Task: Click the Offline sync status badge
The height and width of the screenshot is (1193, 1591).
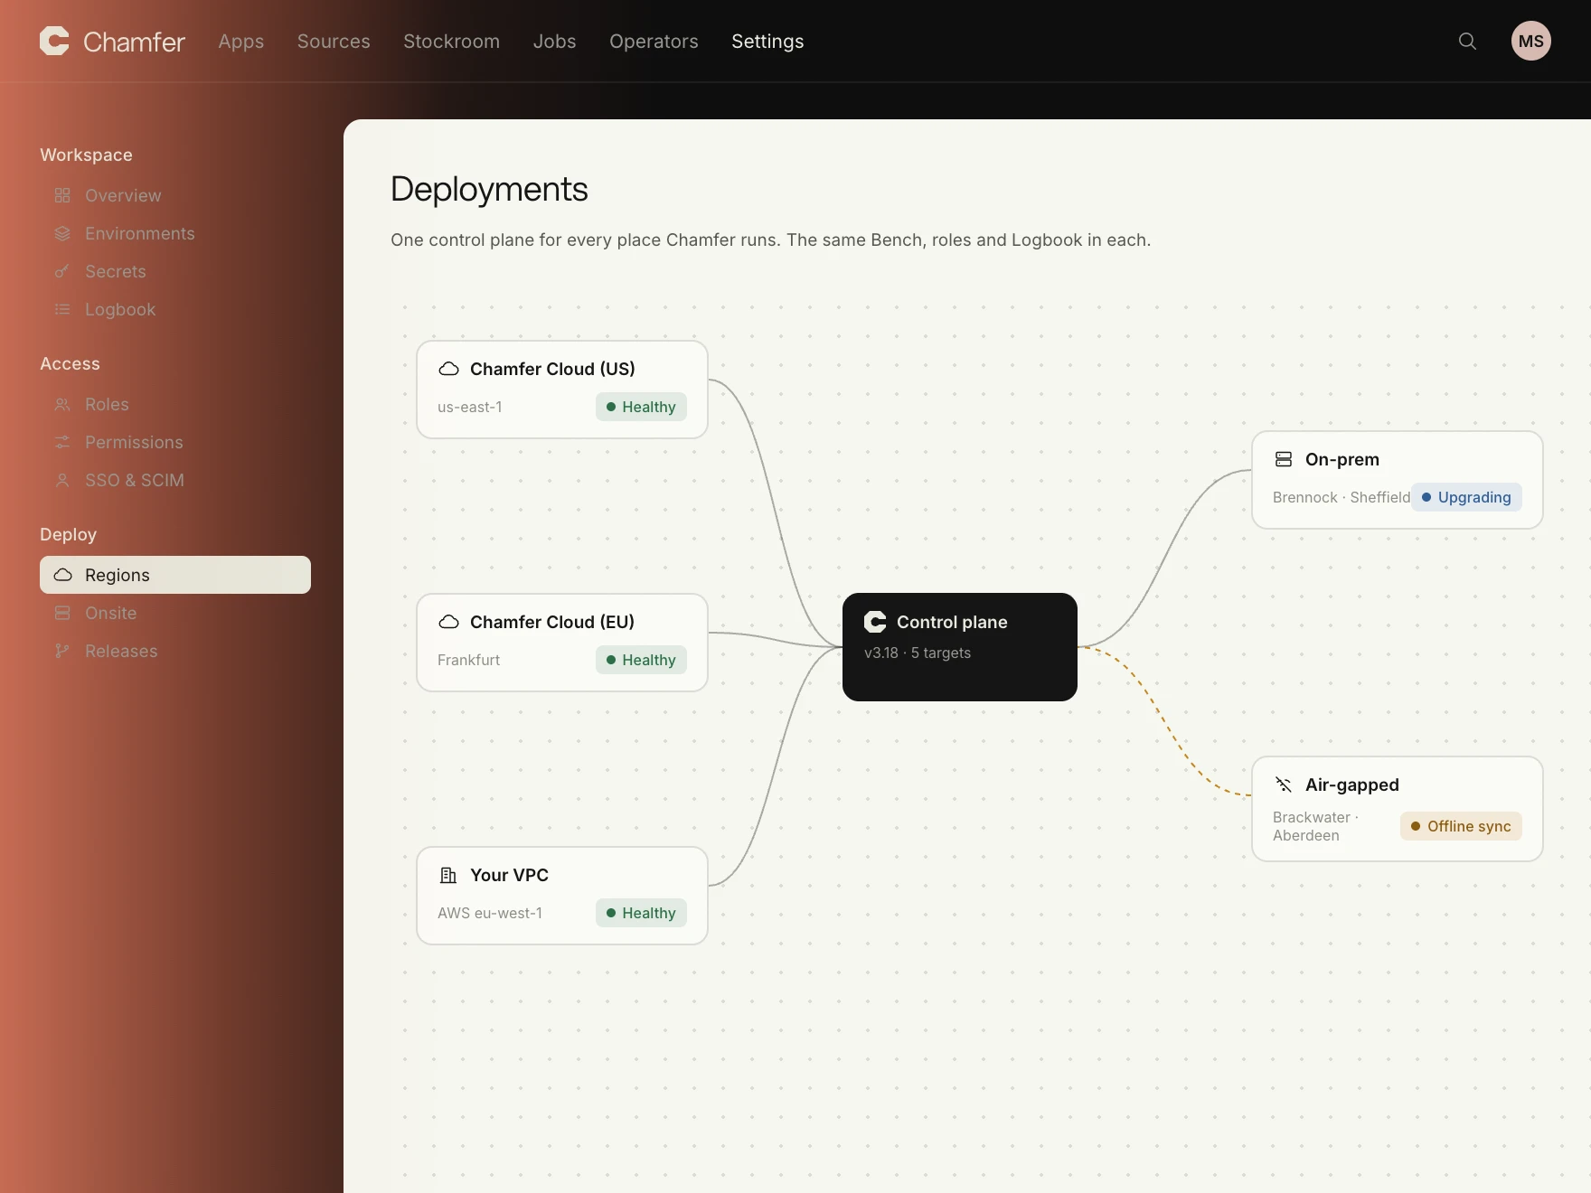Action: click(1461, 826)
